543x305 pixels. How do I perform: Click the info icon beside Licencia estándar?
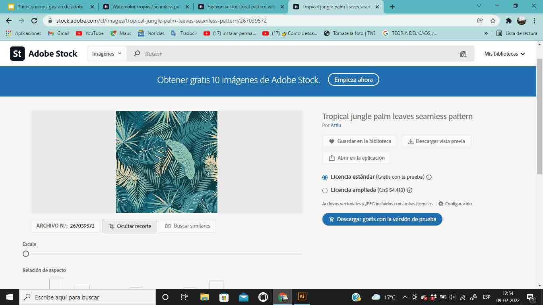429,177
